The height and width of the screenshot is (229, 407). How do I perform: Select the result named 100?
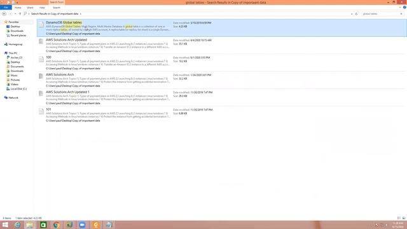222,63
